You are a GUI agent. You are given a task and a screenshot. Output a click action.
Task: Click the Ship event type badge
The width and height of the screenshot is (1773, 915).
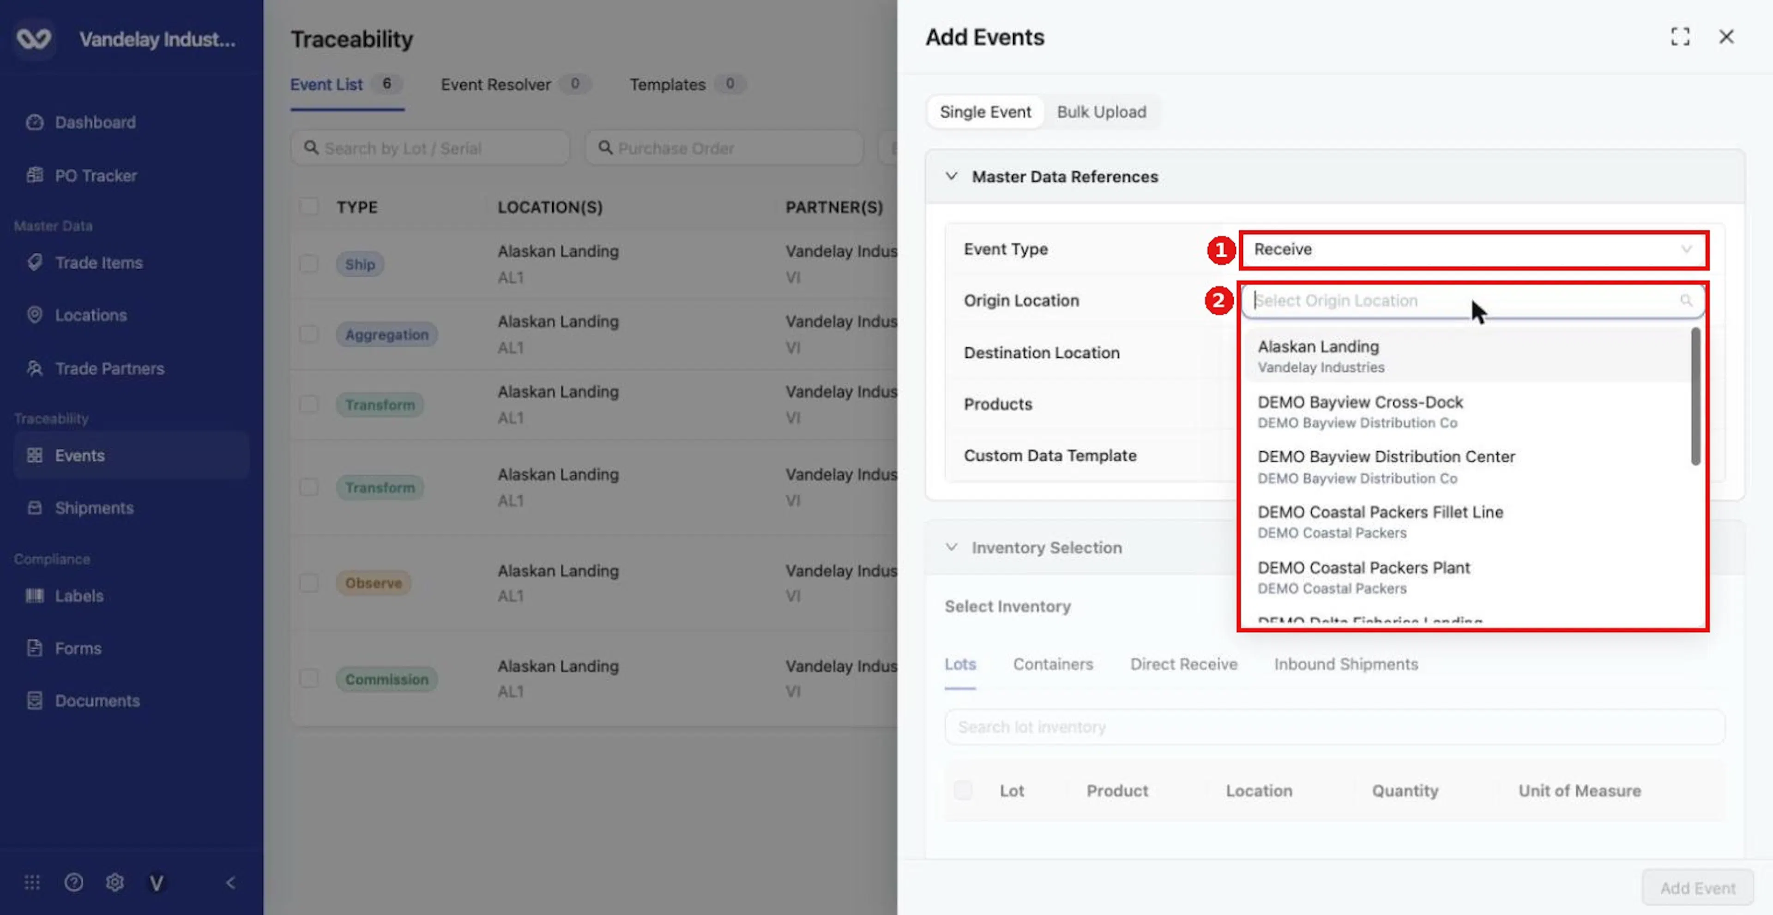click(360, 264)
